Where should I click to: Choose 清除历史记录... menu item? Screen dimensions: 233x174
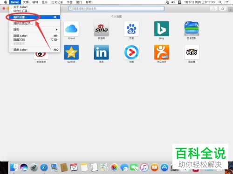click(x=34, y=23)
